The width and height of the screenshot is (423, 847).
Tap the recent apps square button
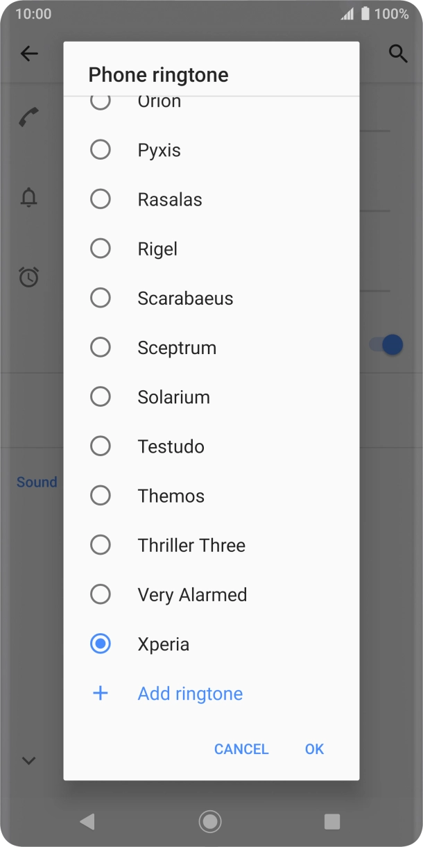(332, 822)
